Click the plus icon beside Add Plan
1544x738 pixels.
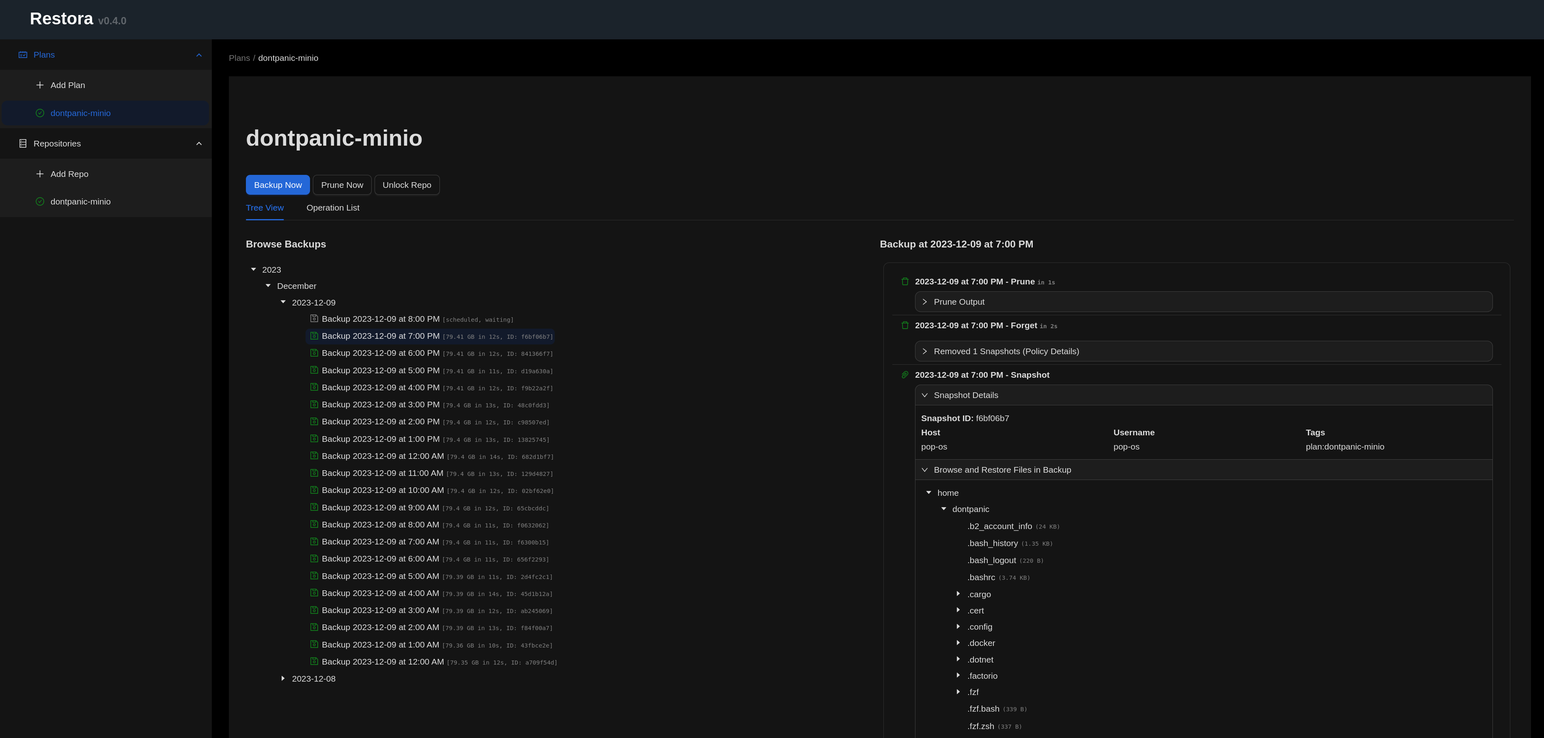coord(39,85)
